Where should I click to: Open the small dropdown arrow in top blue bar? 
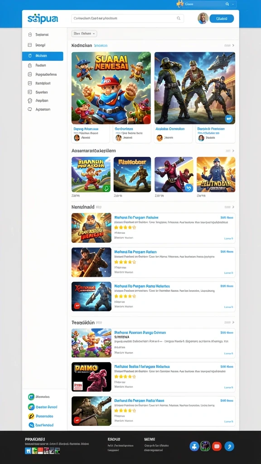(x=233, y=4)
